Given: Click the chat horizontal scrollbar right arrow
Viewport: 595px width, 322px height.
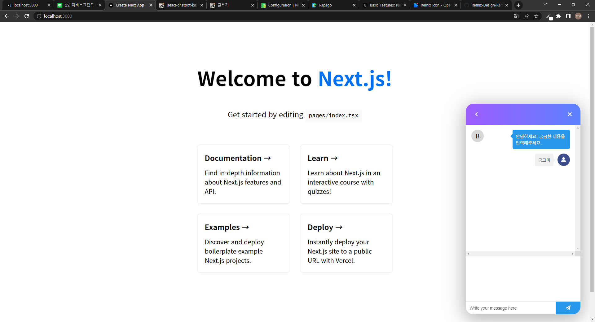Looking at the screenshot, I should pyautogui.click(x=573, y=254).
